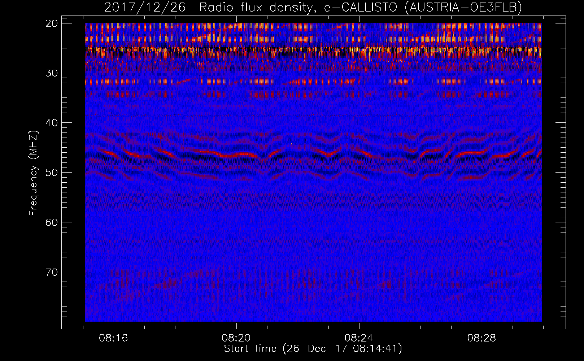Click the "Frequency (MHZ)" axis label
The width and height of the screenshot is (584, 361).
tap(33, 173)
